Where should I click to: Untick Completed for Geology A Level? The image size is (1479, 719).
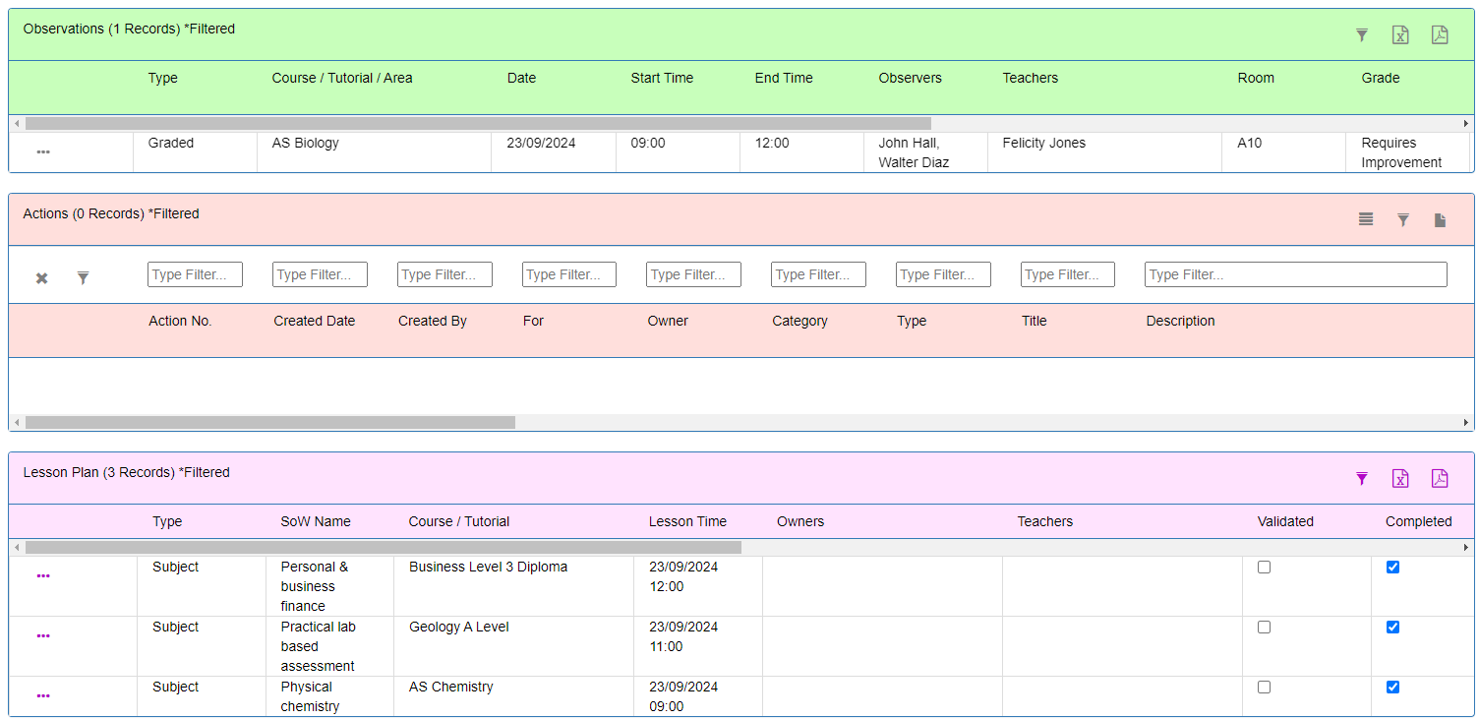click(x=1392, y=628)
